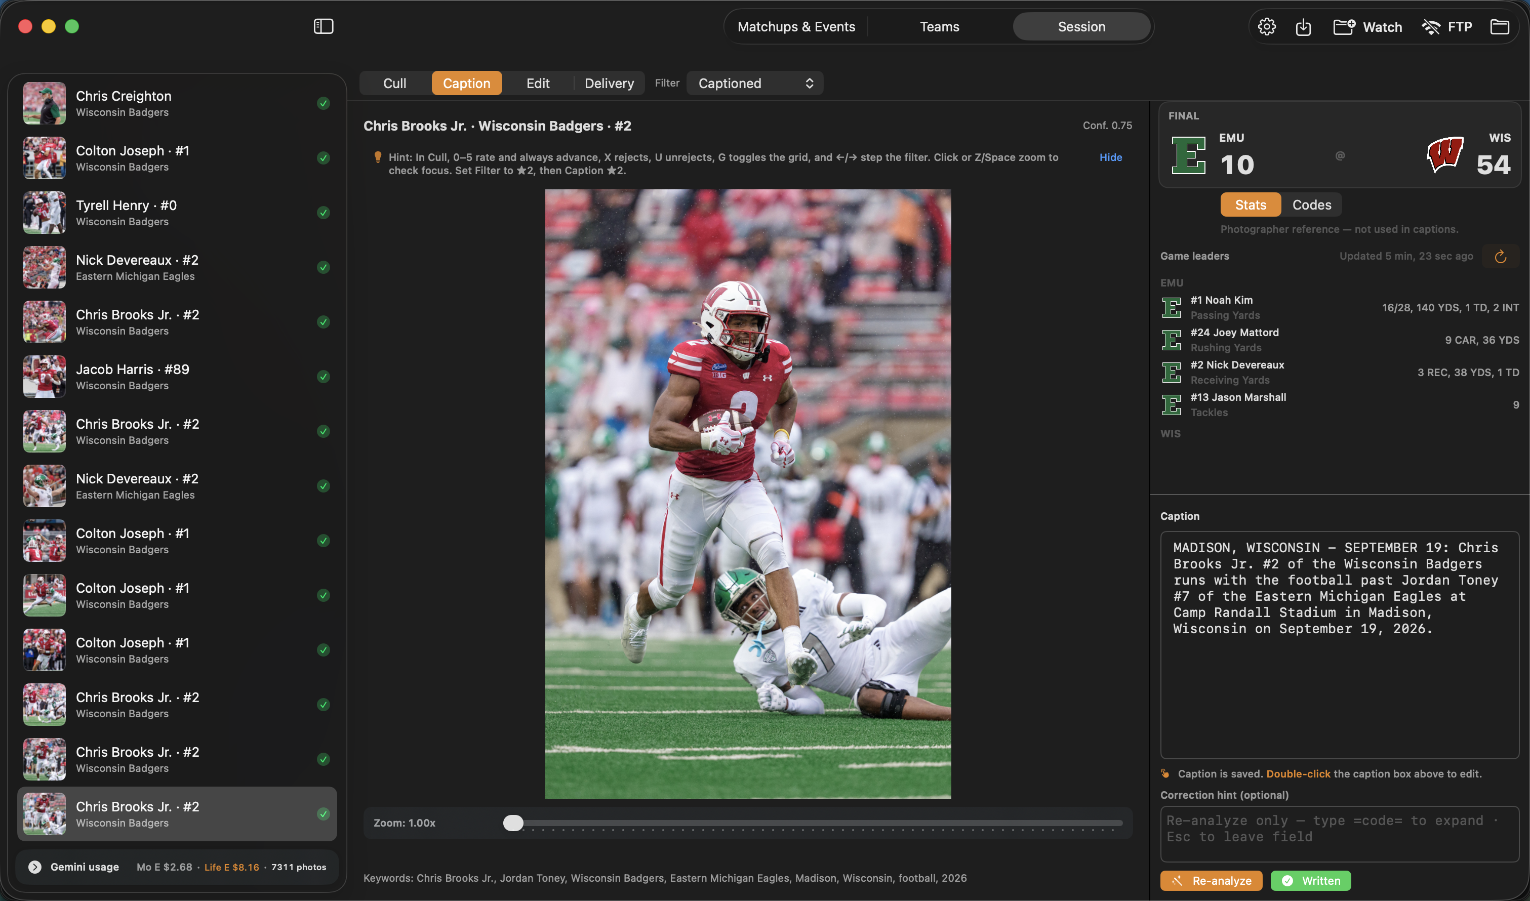
Task: Click the import download icon
Action: click(x=1303, y=27)
